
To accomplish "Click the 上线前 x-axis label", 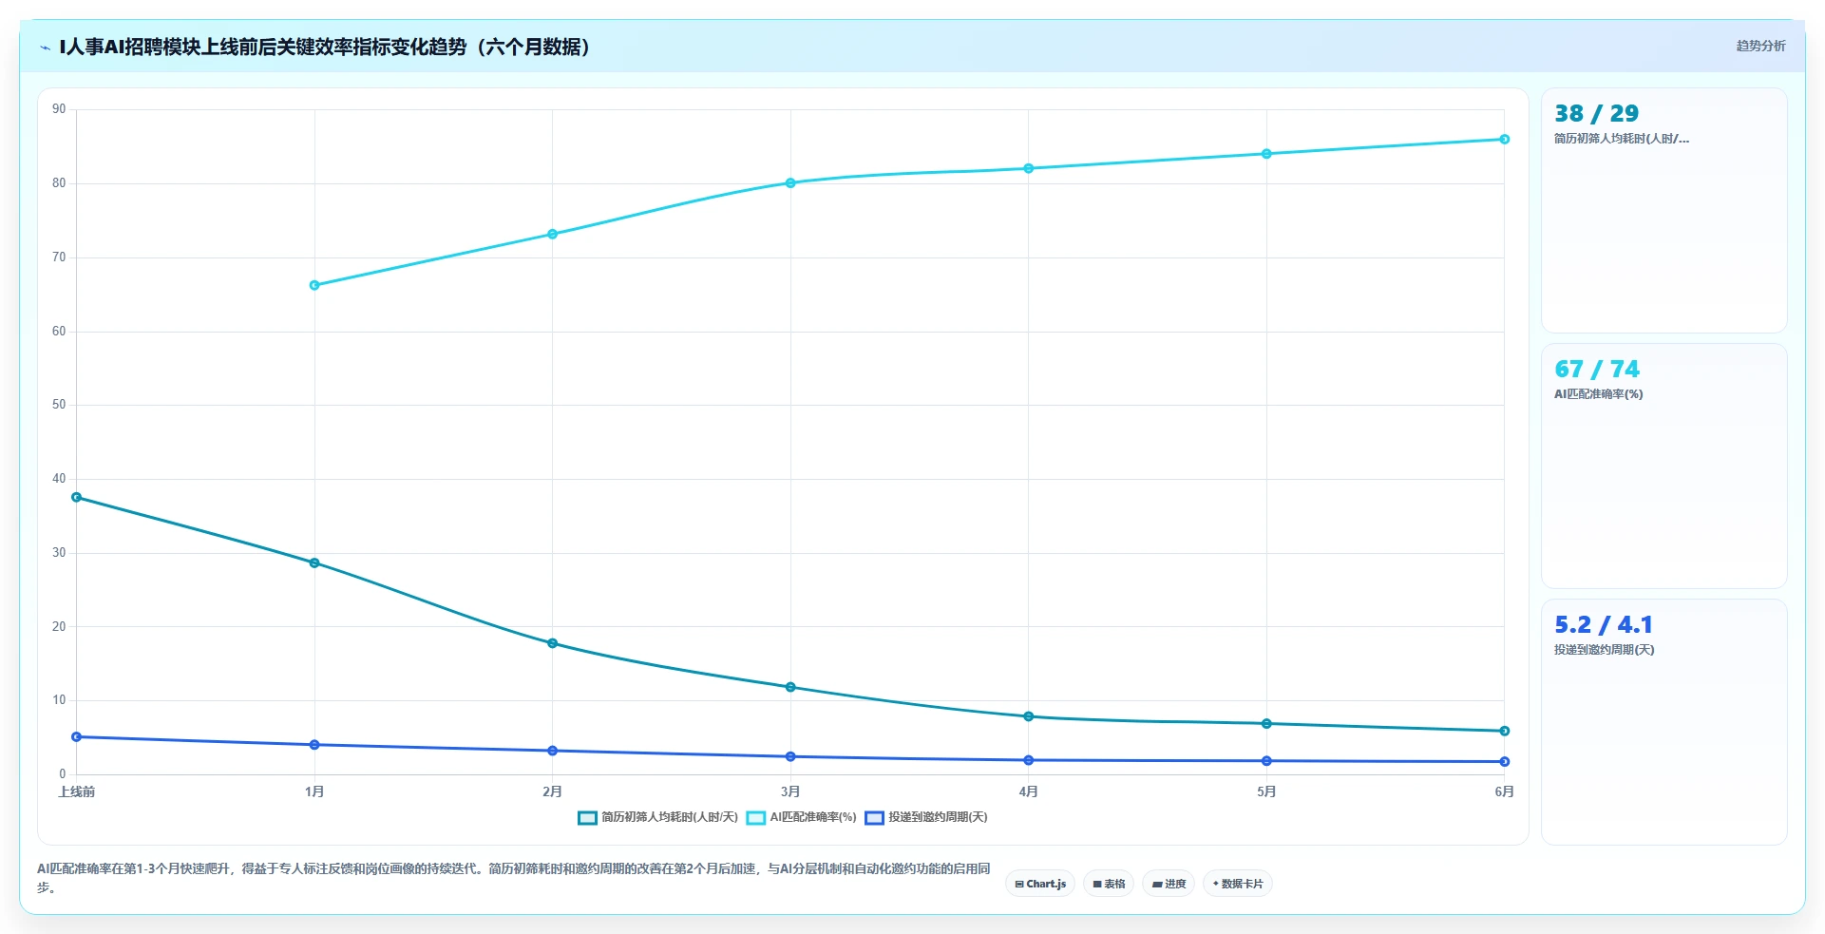I will [x=77, y=791].
